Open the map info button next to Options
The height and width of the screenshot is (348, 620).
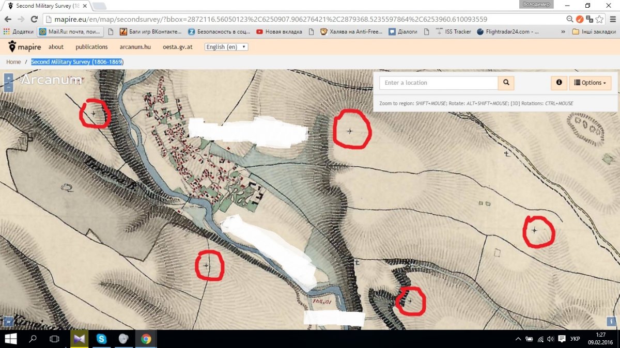pos(559,83)
